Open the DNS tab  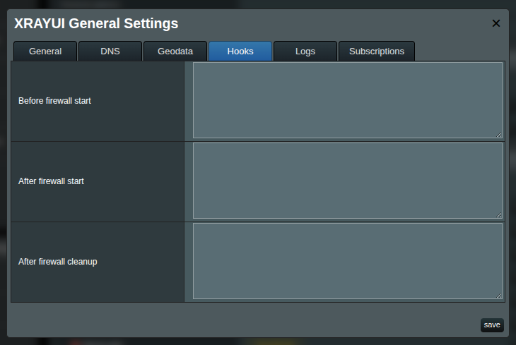[110, 52]
